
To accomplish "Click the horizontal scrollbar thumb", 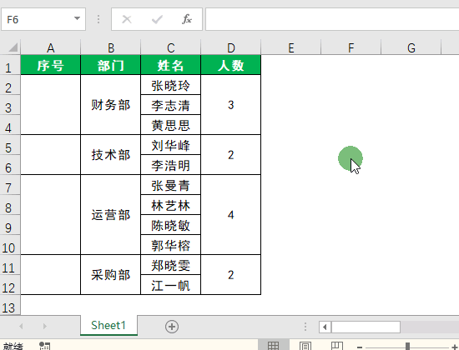I will (366, 327).
